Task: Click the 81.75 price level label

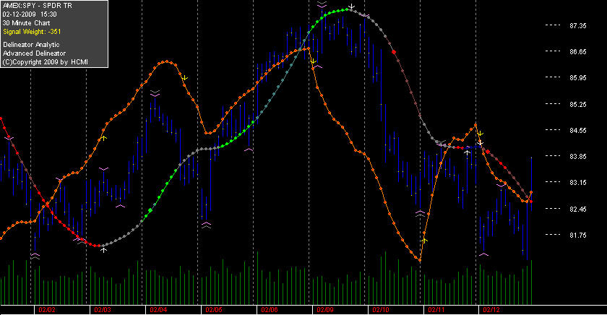Action: [x=578, y=235]
